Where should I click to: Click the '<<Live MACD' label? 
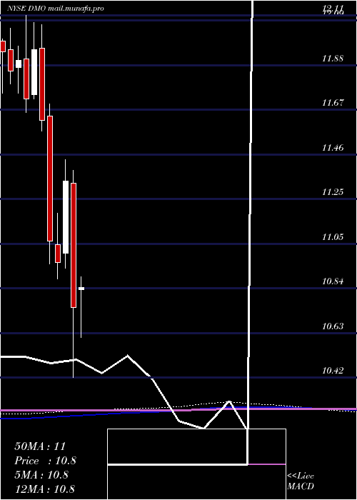(301, 481)
